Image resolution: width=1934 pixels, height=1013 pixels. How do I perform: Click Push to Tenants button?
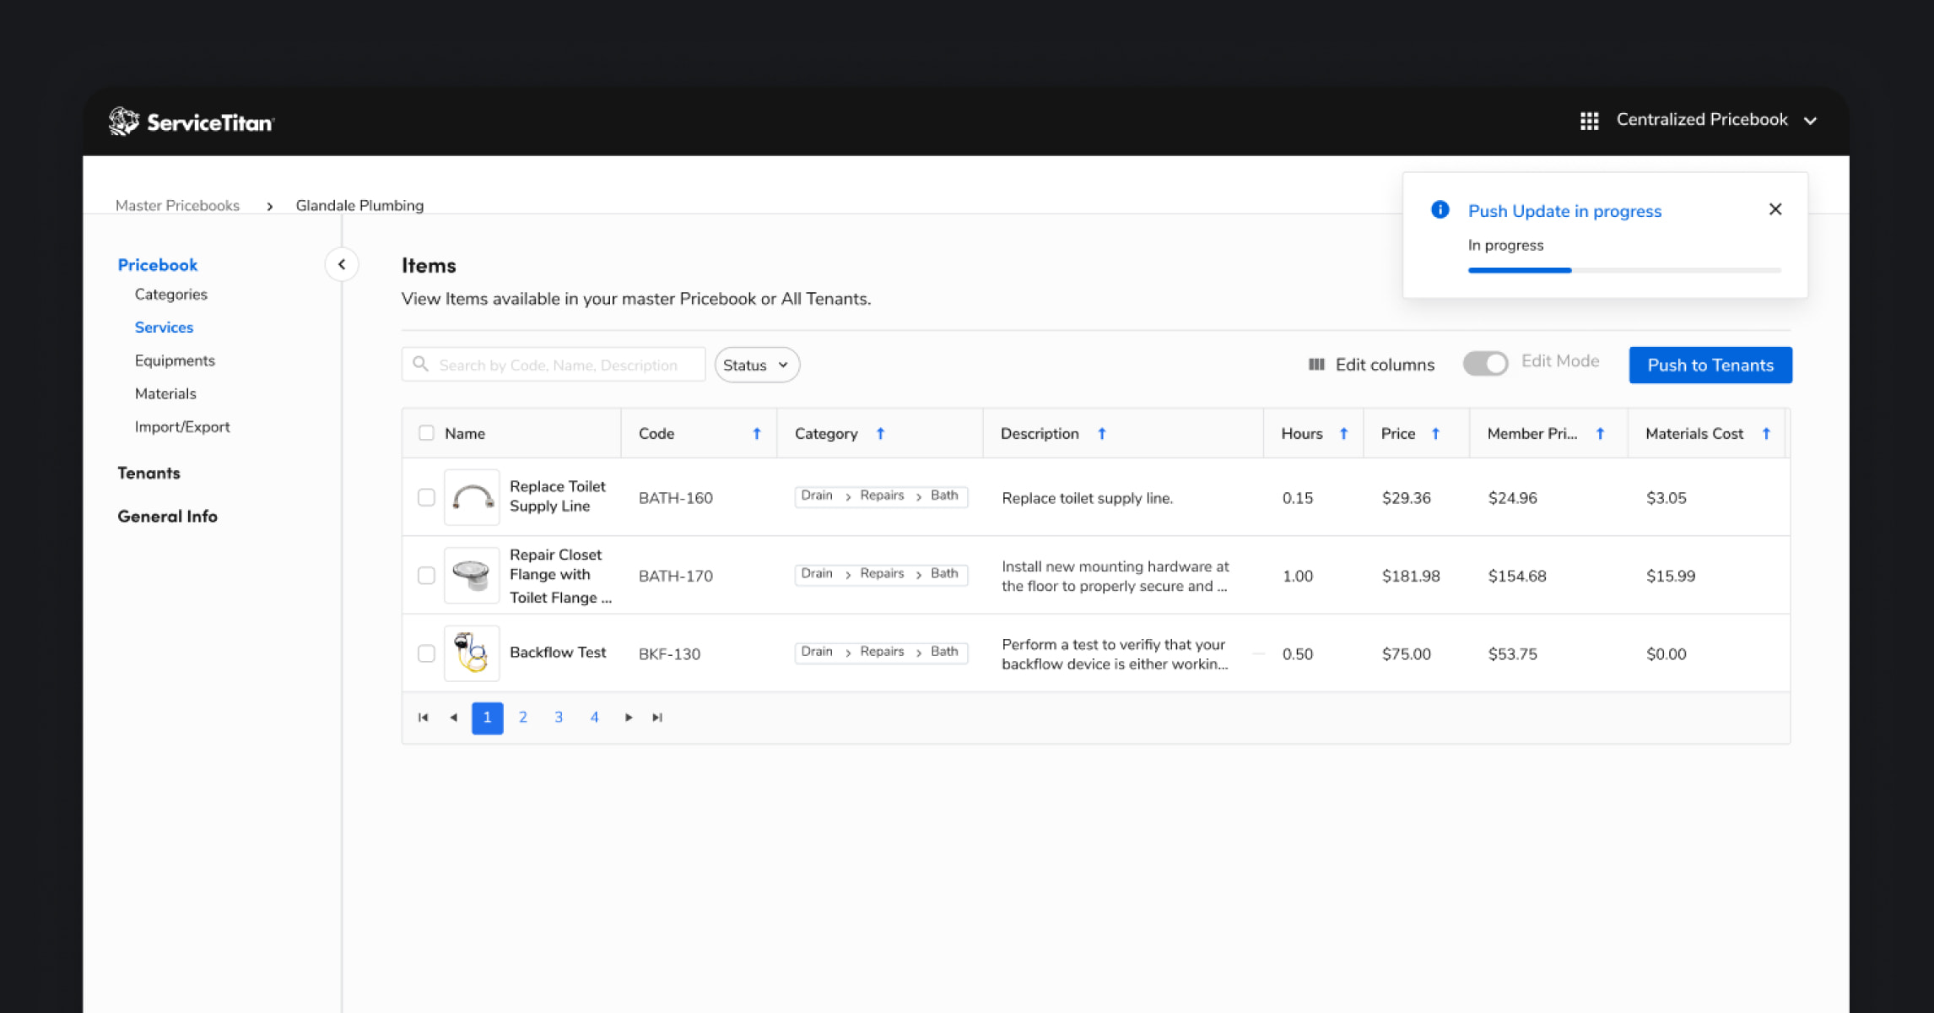point(1710,365)
